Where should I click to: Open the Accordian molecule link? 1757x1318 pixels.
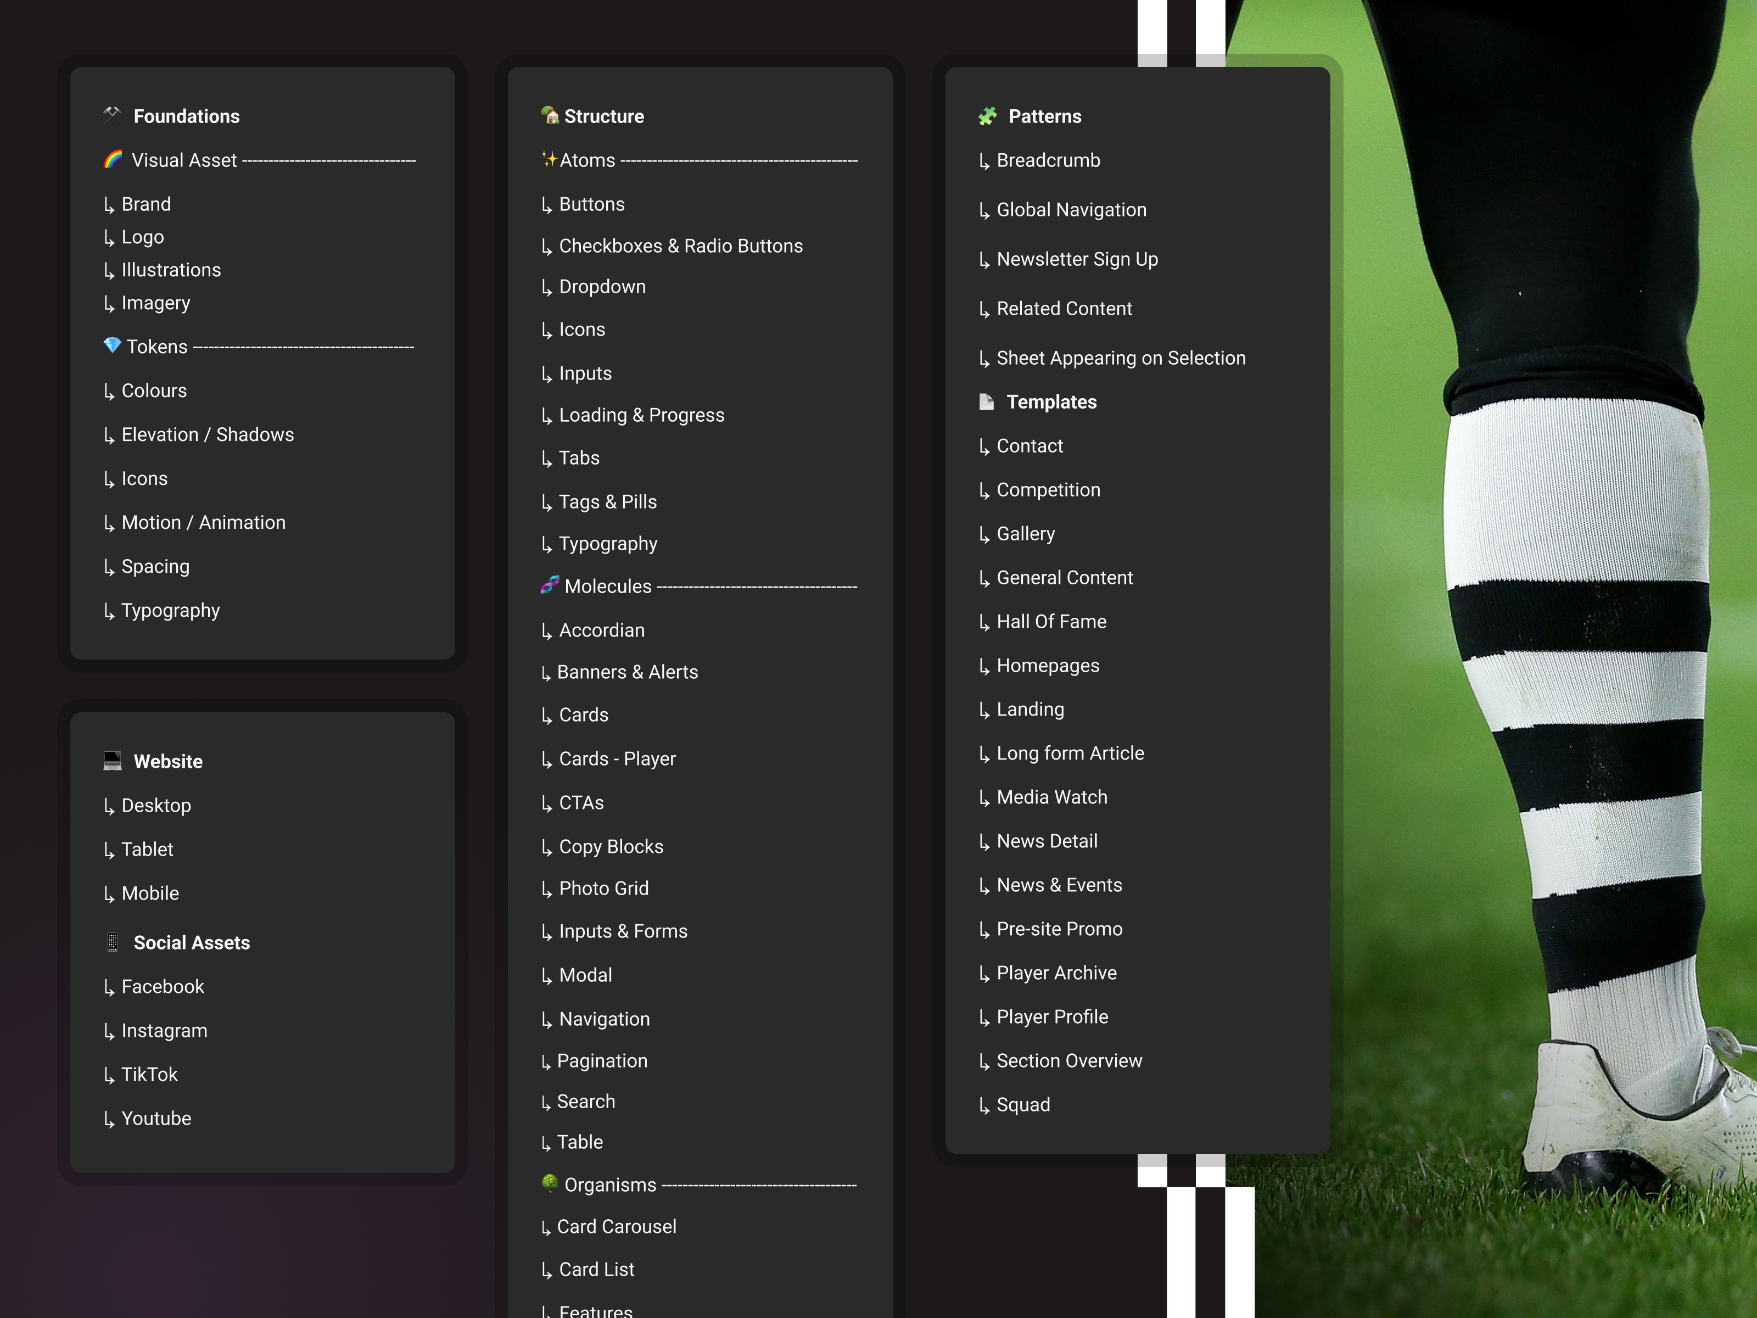point(601,631)
